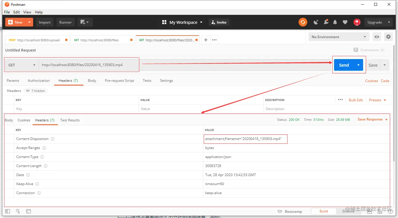Open the request Body tab

point(92,81)
